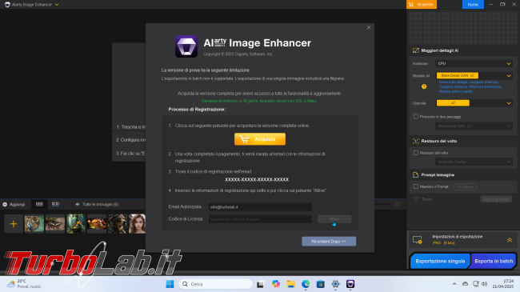
Task: Click the Prompt immagine document icon
Action: [x=415, y=175]
